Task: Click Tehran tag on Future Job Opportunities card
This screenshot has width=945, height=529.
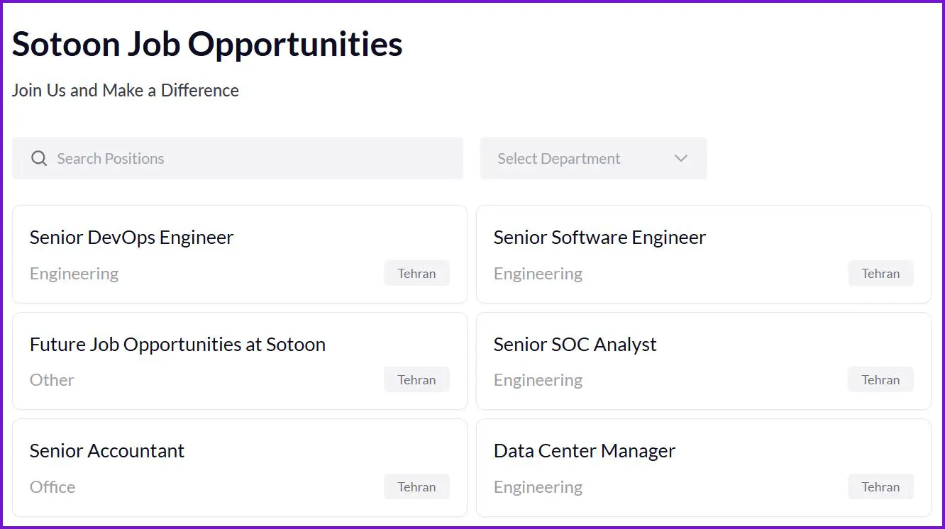Action: (x=416, y=380)
